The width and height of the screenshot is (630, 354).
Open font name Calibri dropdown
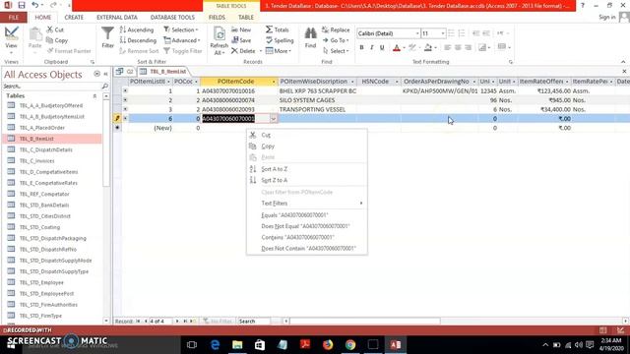click(x=417, y=33)
